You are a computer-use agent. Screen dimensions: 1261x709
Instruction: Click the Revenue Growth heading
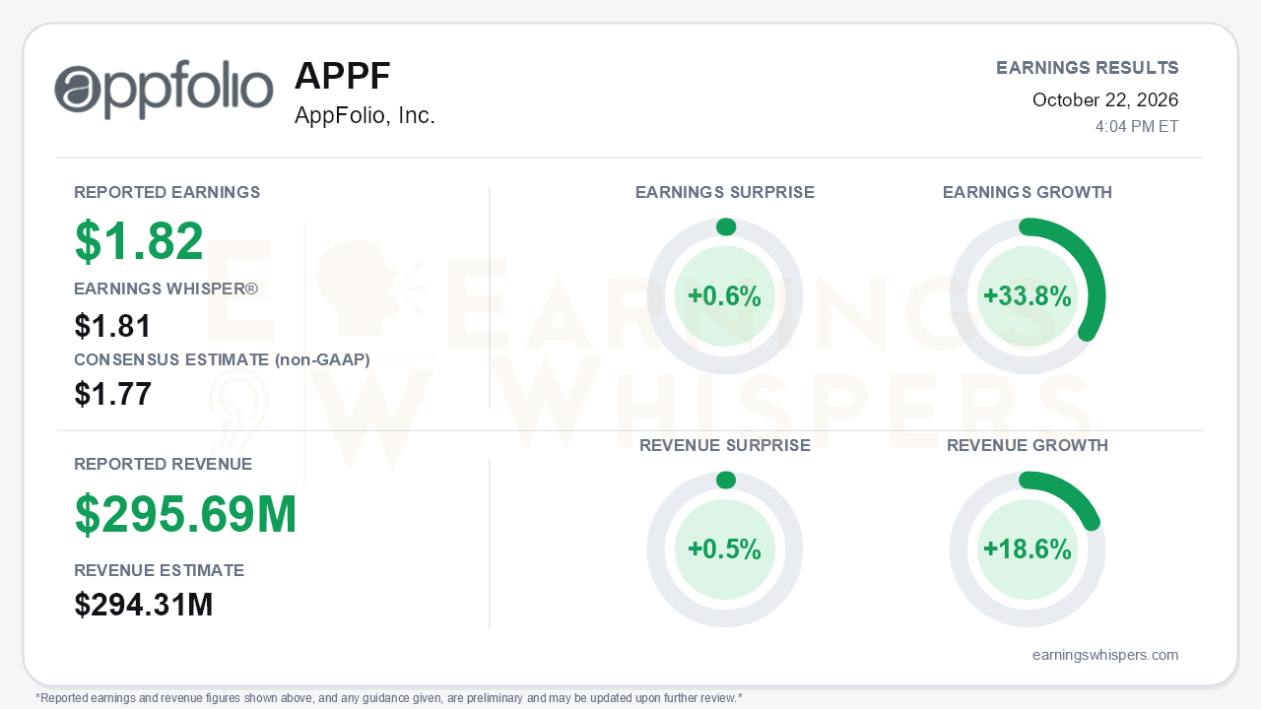tap(1028, 445)
